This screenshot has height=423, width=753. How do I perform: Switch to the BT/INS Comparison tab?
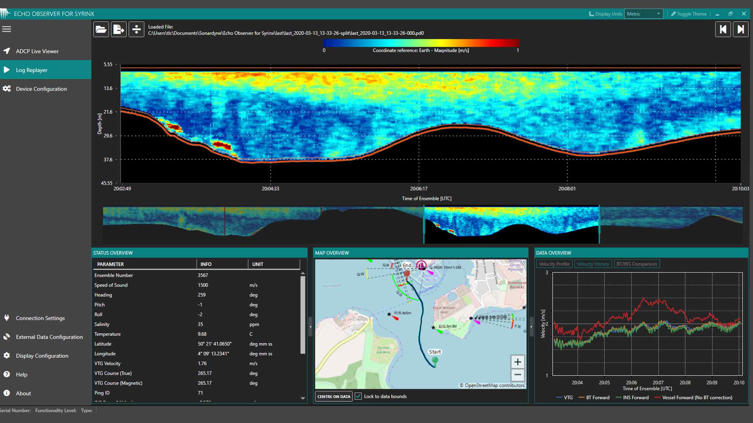coord(637,264)
